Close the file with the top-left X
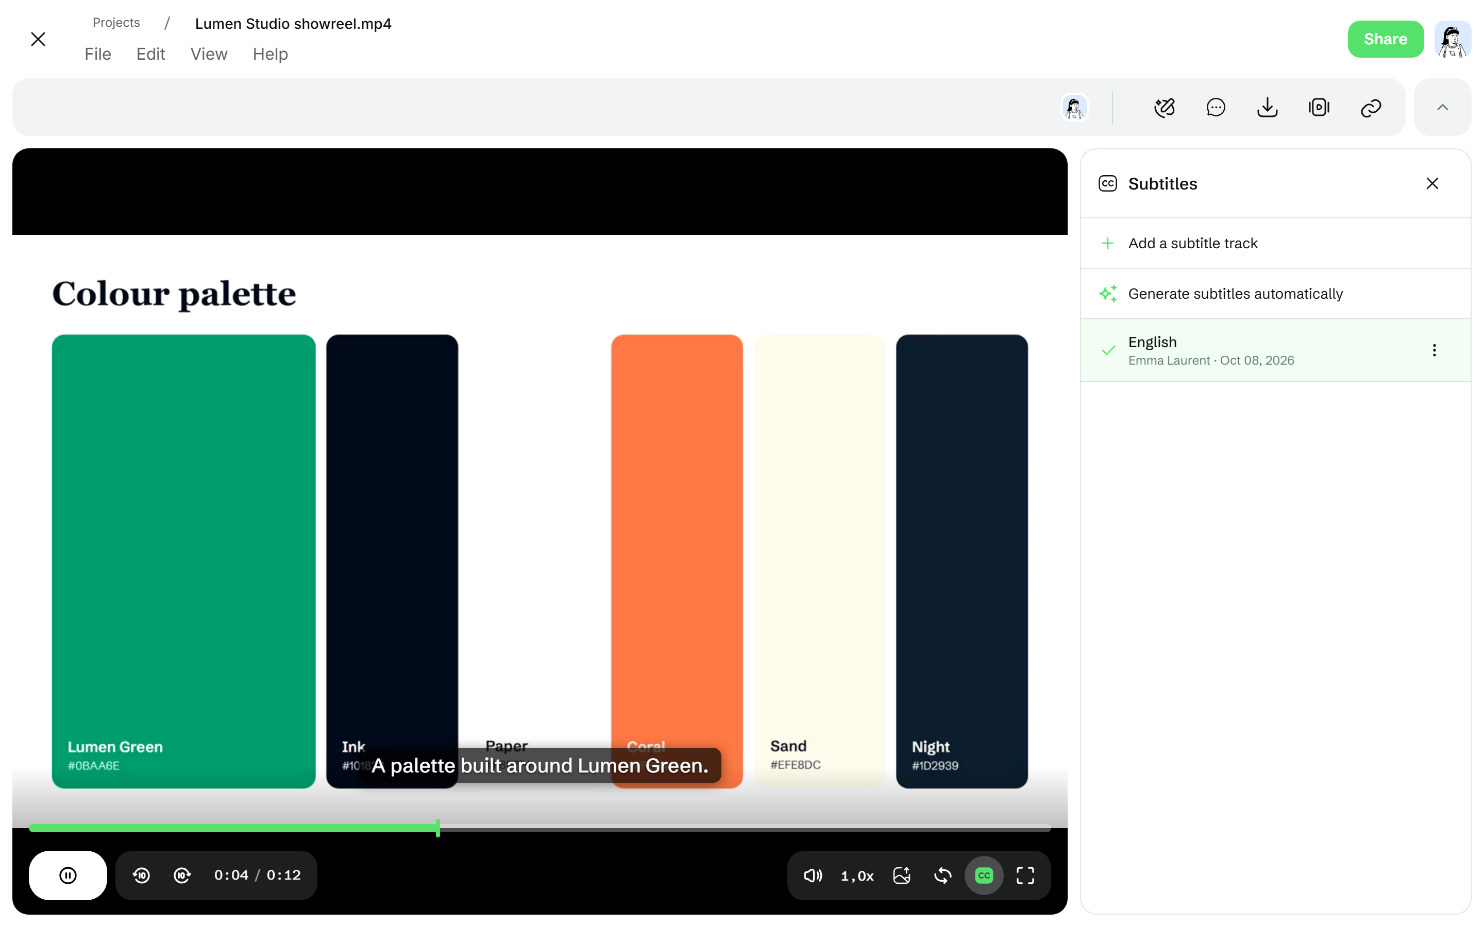This screenshot has height=927, width=1484. click(x=38, y=39)
